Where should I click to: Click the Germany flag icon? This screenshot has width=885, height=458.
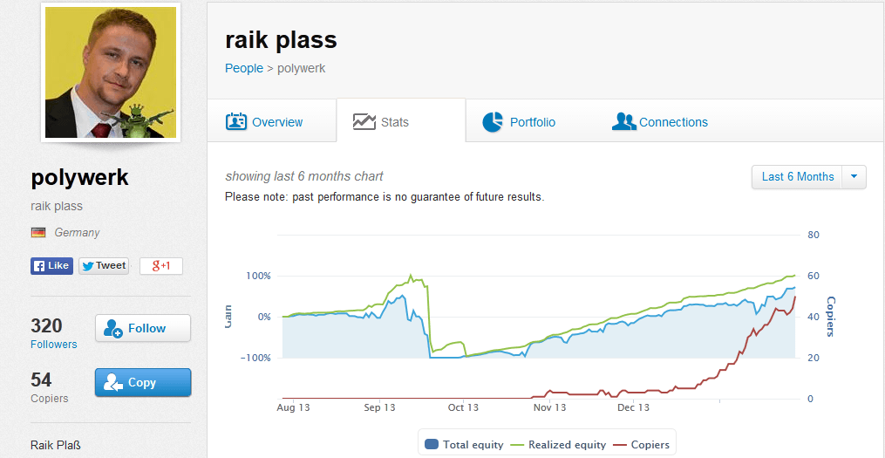point(38,233)
